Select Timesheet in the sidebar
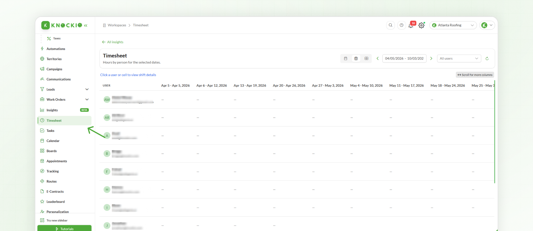Image resolution: width=533 pixels, height=231 pixels. tap(65, 120)
